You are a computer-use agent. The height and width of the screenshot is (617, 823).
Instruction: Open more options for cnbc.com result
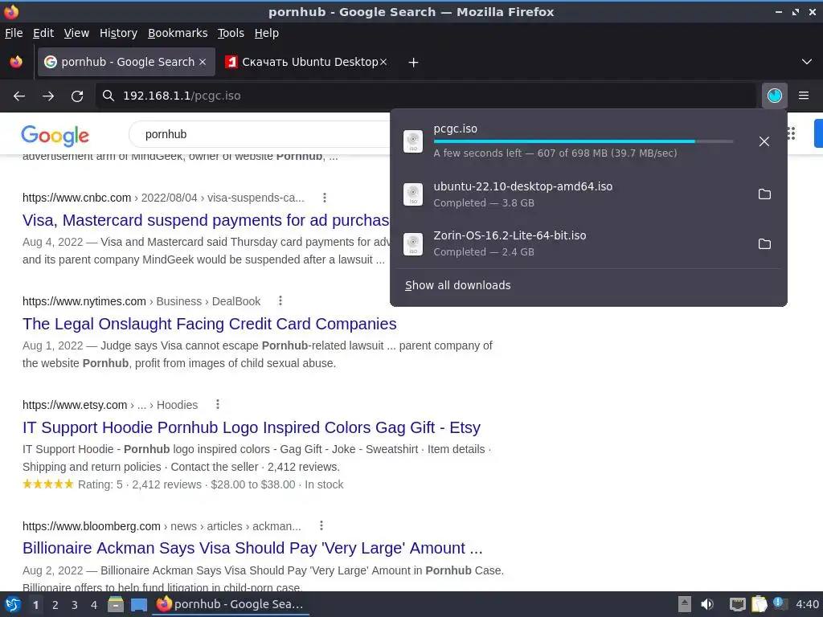325,198
